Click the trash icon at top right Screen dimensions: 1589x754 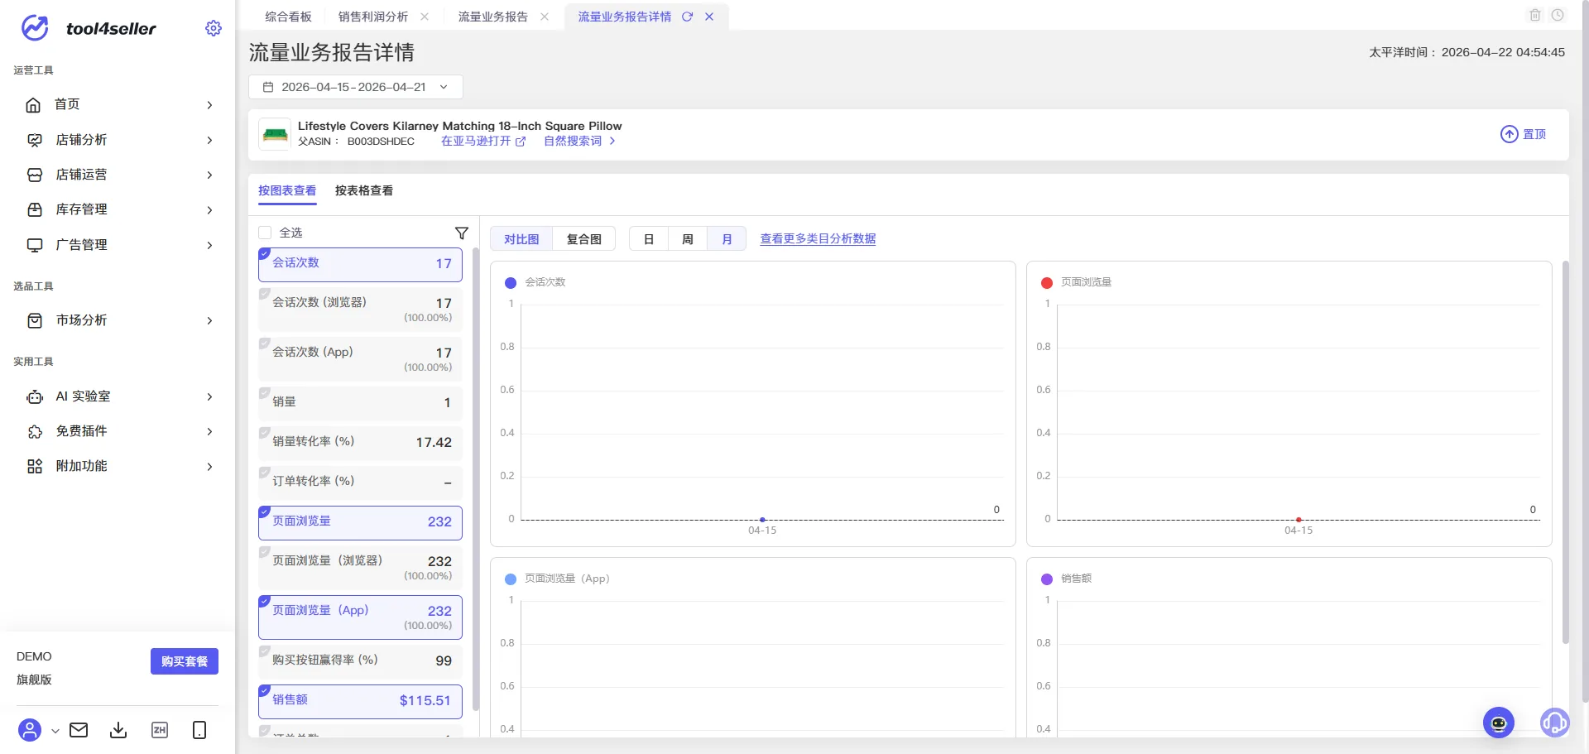coord(1535,15)
